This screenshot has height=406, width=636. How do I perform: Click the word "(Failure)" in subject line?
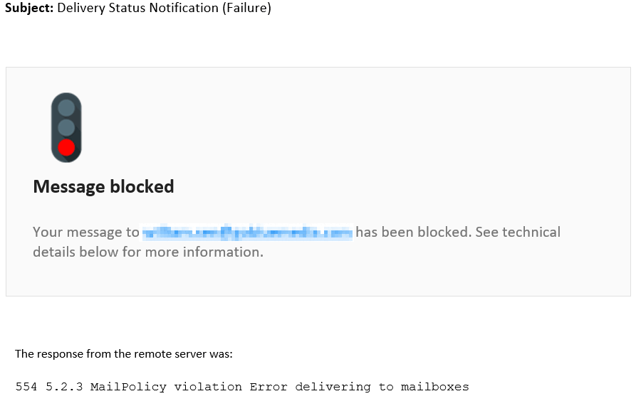point(246,8)
